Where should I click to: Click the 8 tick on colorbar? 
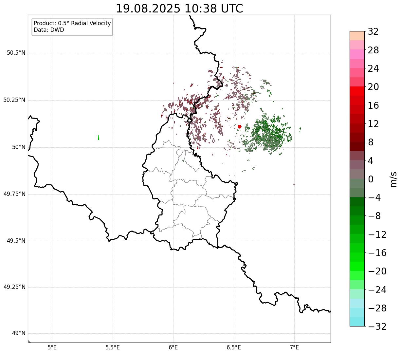coord(371,142)
